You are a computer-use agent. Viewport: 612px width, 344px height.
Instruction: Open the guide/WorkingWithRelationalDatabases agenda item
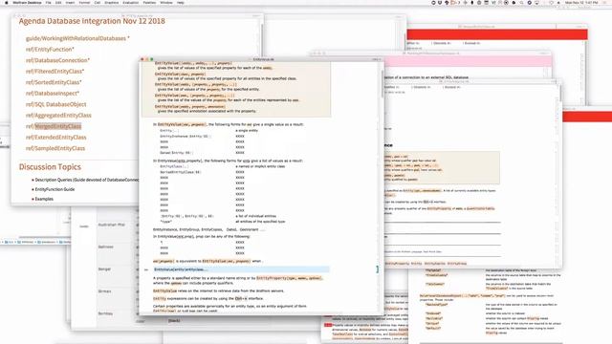click(77, 38)
